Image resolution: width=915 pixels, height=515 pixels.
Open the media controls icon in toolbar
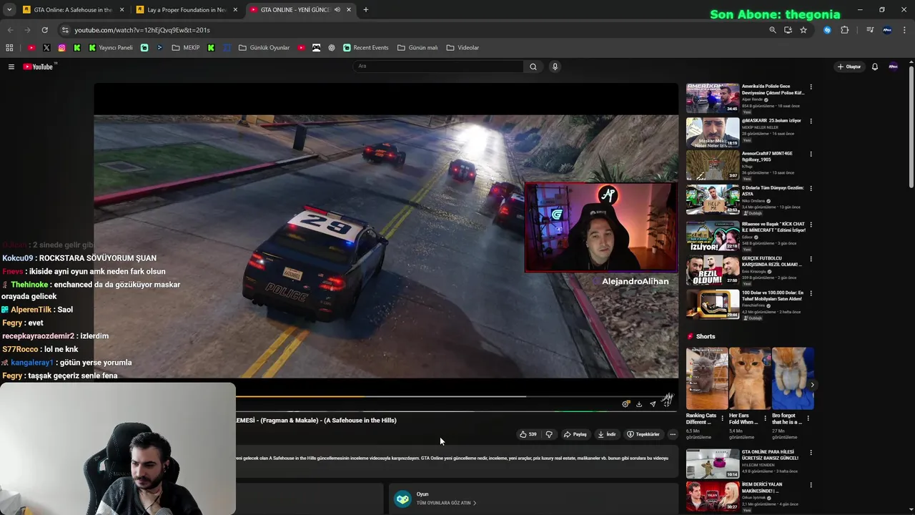[x=870, y=30]
